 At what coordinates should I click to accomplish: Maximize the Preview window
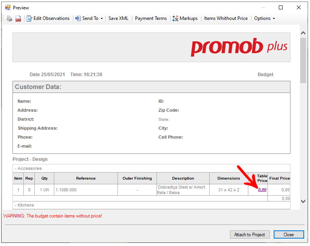coord(281,7)
